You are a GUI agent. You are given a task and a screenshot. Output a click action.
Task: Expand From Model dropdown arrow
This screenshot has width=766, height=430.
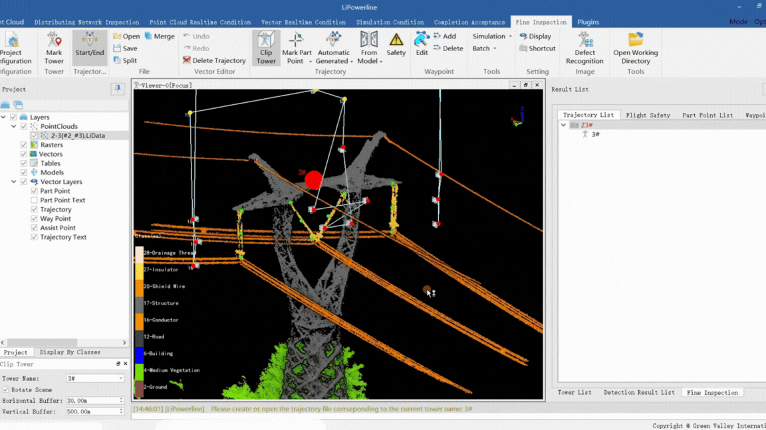pyautogui.click(x=381, y=62)
